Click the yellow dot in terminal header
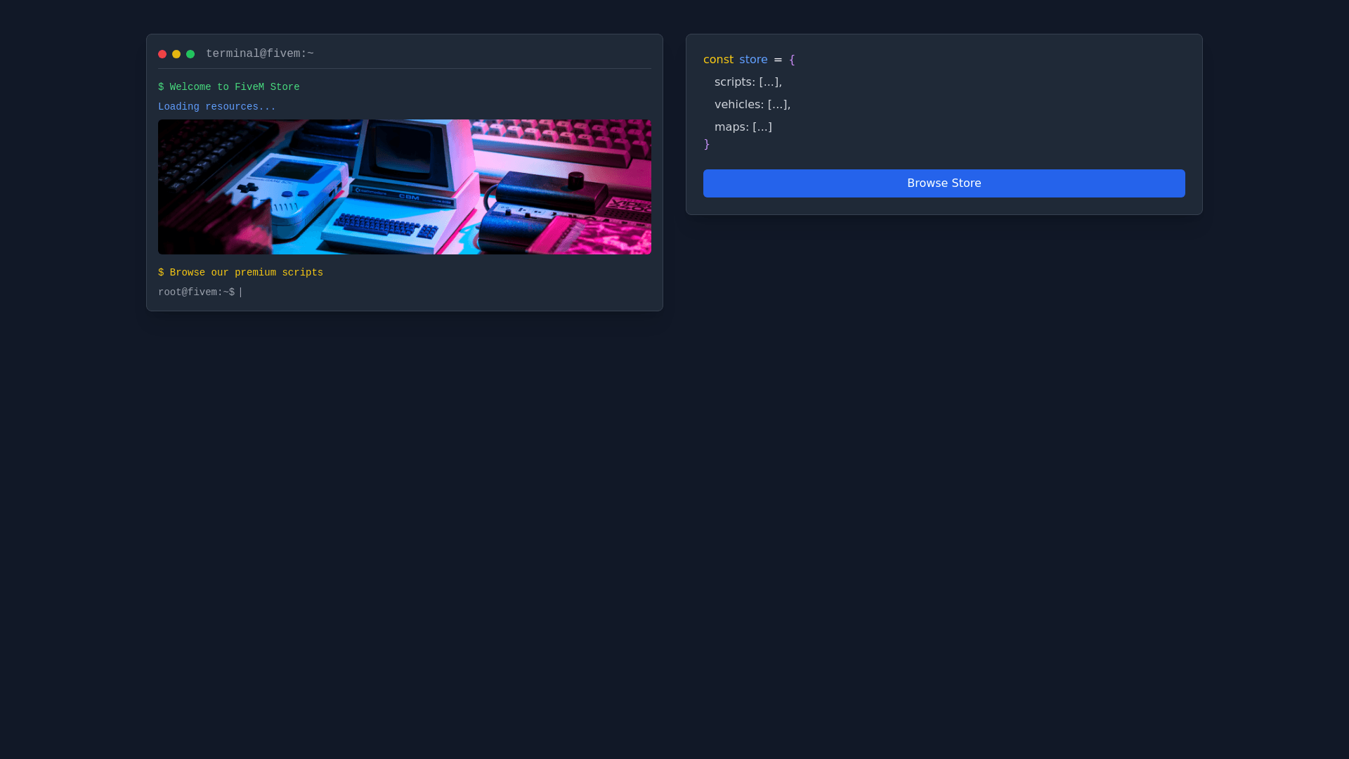The image size is (1349, 759). coord(176,54)
